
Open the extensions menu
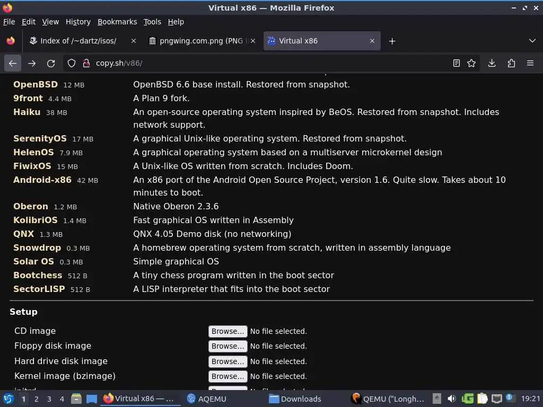(511, 63)
